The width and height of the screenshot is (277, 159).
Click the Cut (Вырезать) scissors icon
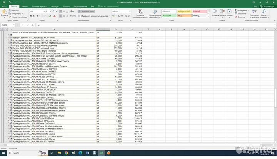pyautogui.click(x=9, y=10)
